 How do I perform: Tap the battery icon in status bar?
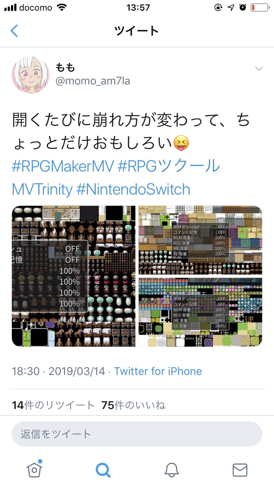(x=259, y=8)
